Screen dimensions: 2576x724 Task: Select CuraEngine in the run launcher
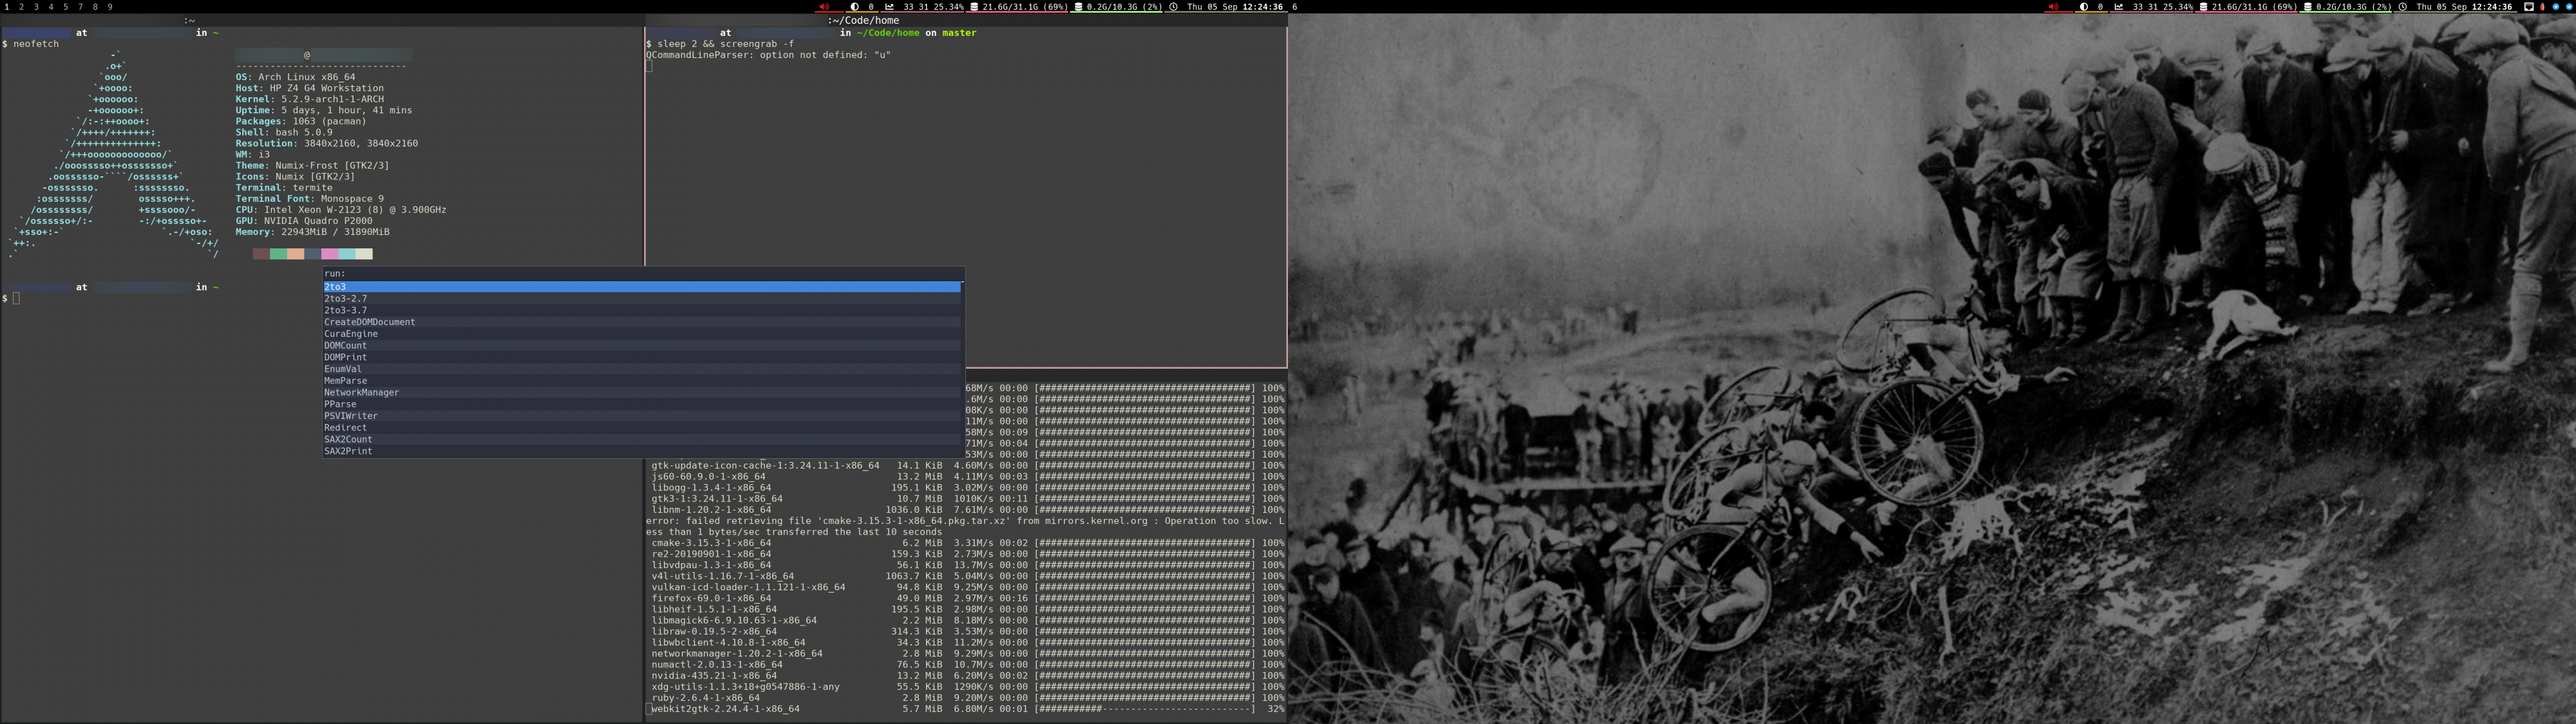tap(350, 334)
